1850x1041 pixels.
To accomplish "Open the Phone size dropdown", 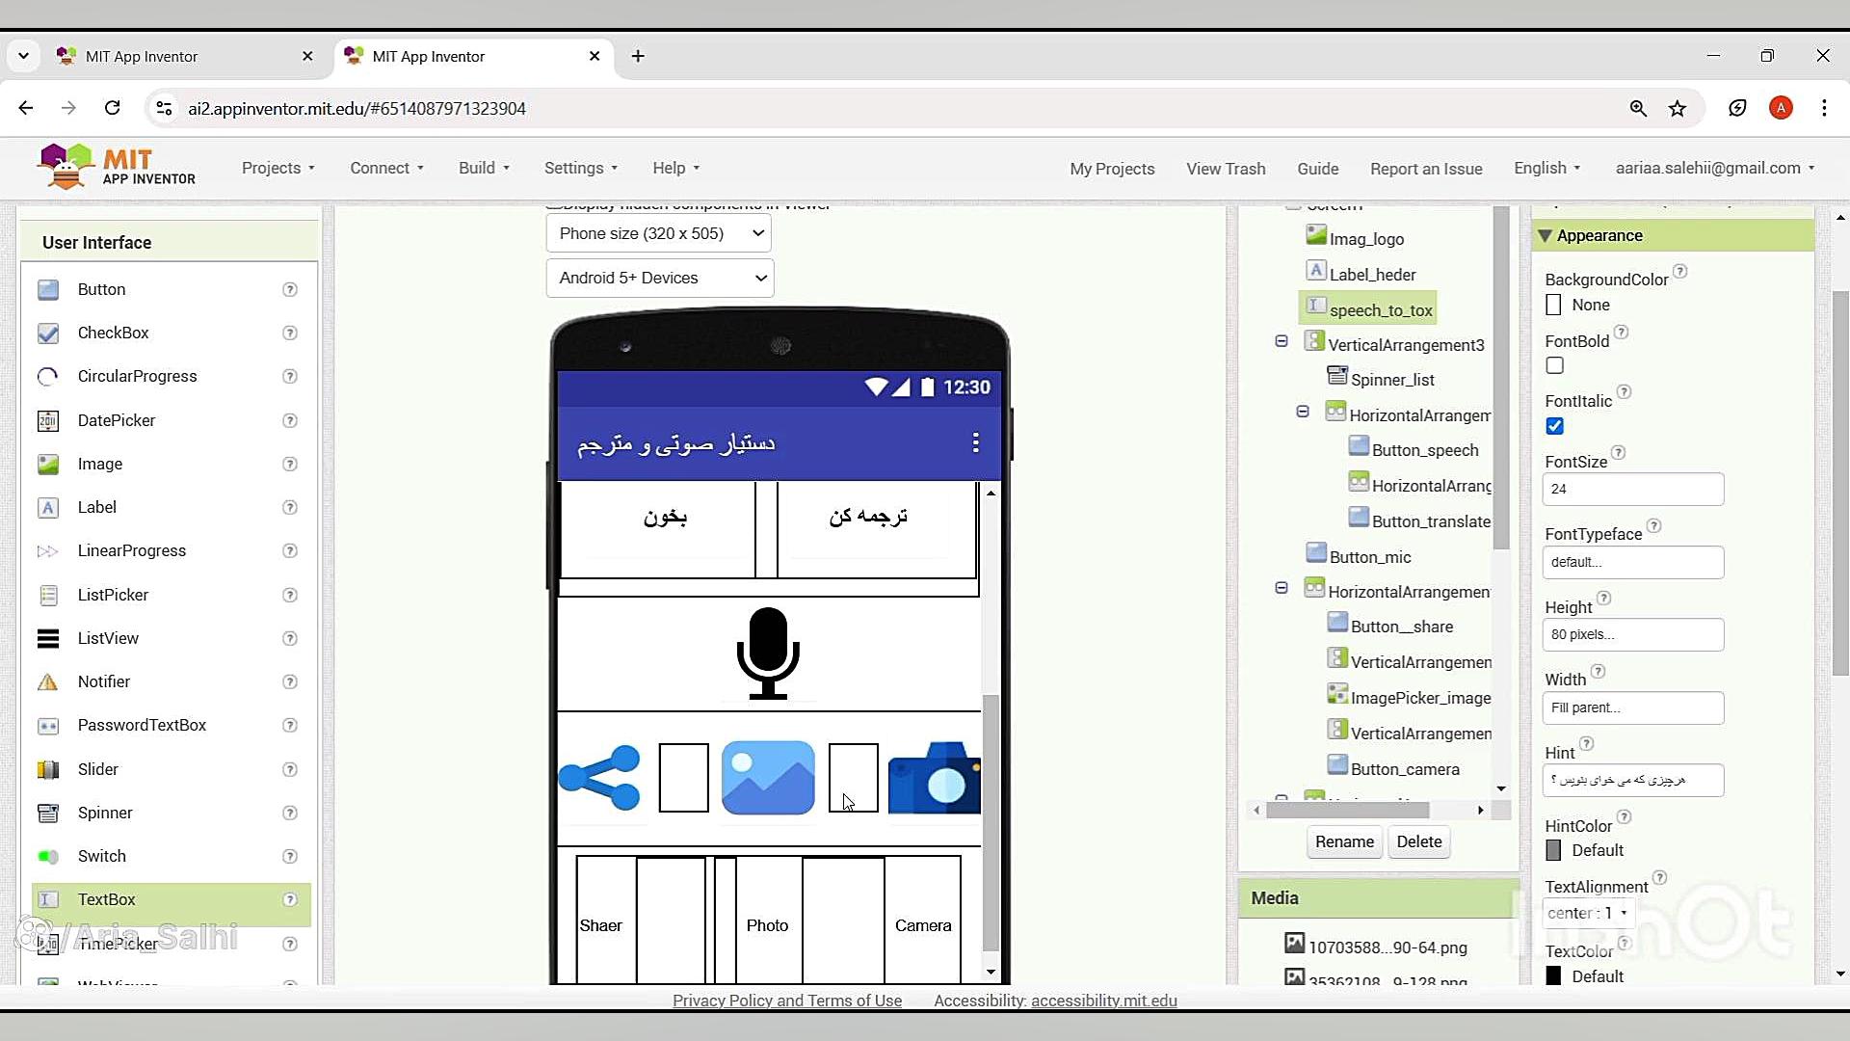I will point(658,233).
